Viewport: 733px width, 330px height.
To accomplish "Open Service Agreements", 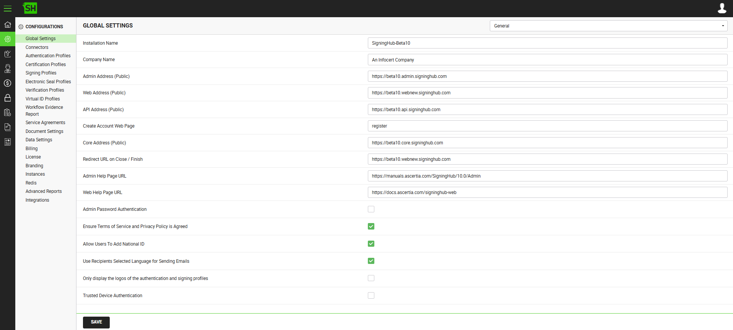I will 46,123.
